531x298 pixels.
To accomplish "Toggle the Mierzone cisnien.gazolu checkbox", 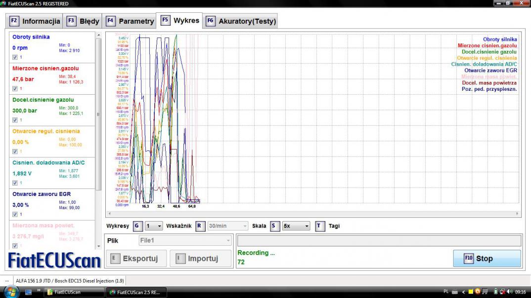I will (15, 89).
